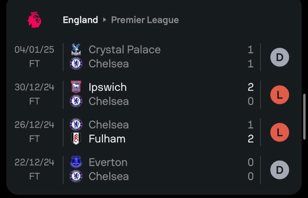
Task: Click the Crystal Palace club crest
Action: [x=76, y=50]
